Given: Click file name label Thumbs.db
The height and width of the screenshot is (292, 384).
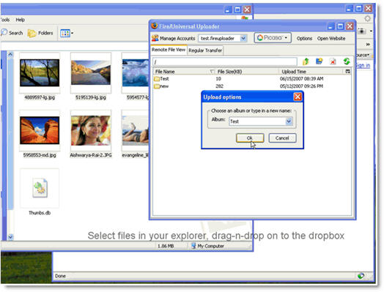Looking at the screenshot, I should 40,213.
